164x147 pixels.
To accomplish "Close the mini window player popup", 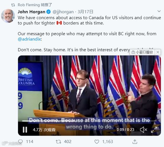I will [x=158, y=52].
